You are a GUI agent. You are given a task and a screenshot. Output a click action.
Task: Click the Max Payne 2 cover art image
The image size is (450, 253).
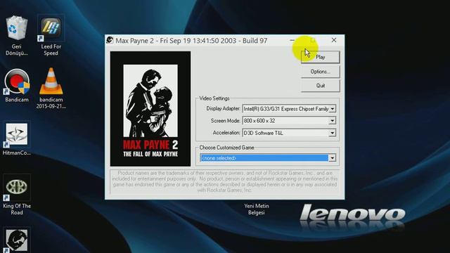[x=150, y=109]
